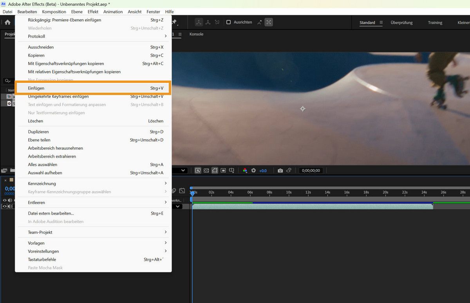Open the Komposition menu

click(x=54, y=12)
